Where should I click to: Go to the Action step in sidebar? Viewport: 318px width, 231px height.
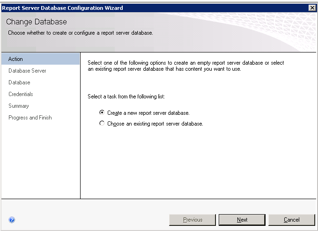click(41, 59)
